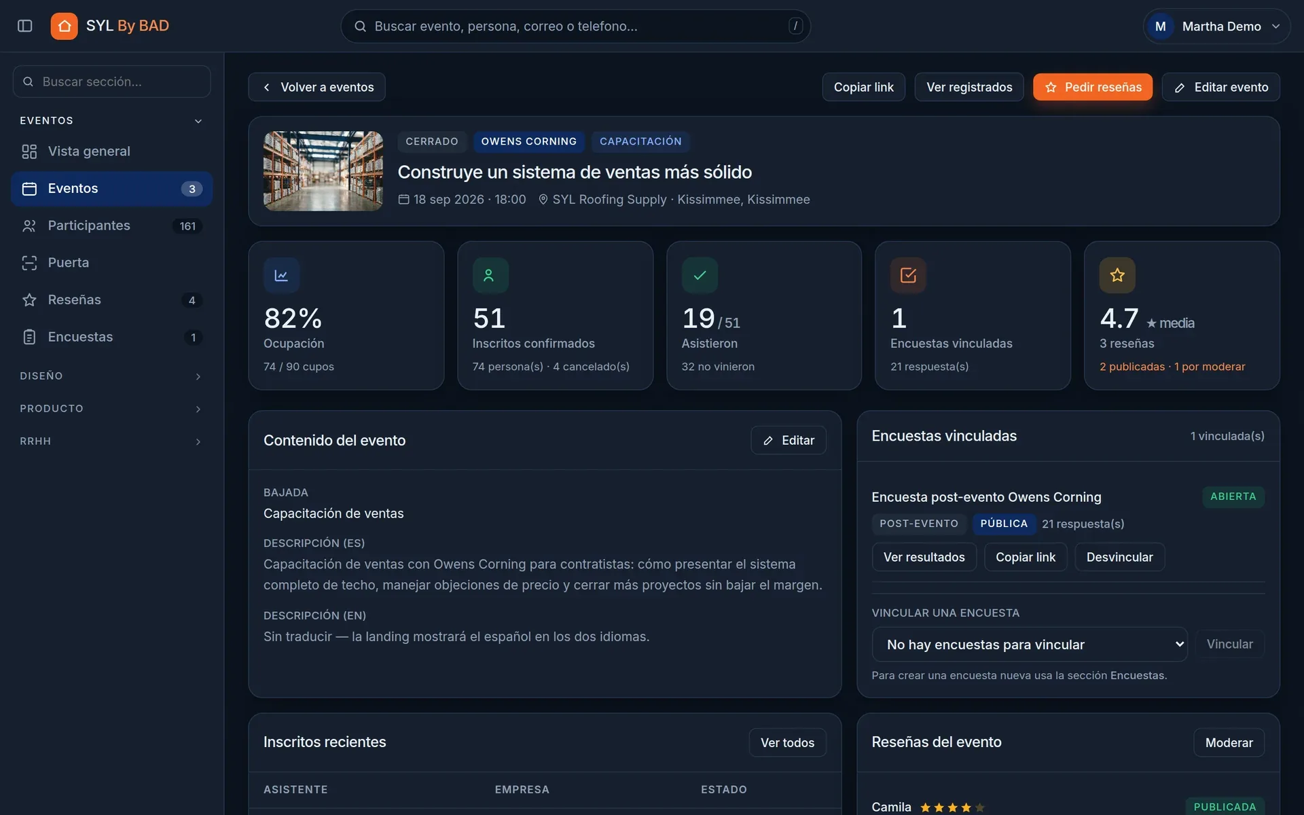Click the rating star icon card
This screenshot has width=1304, height=815.
(x=1117, y=275)
